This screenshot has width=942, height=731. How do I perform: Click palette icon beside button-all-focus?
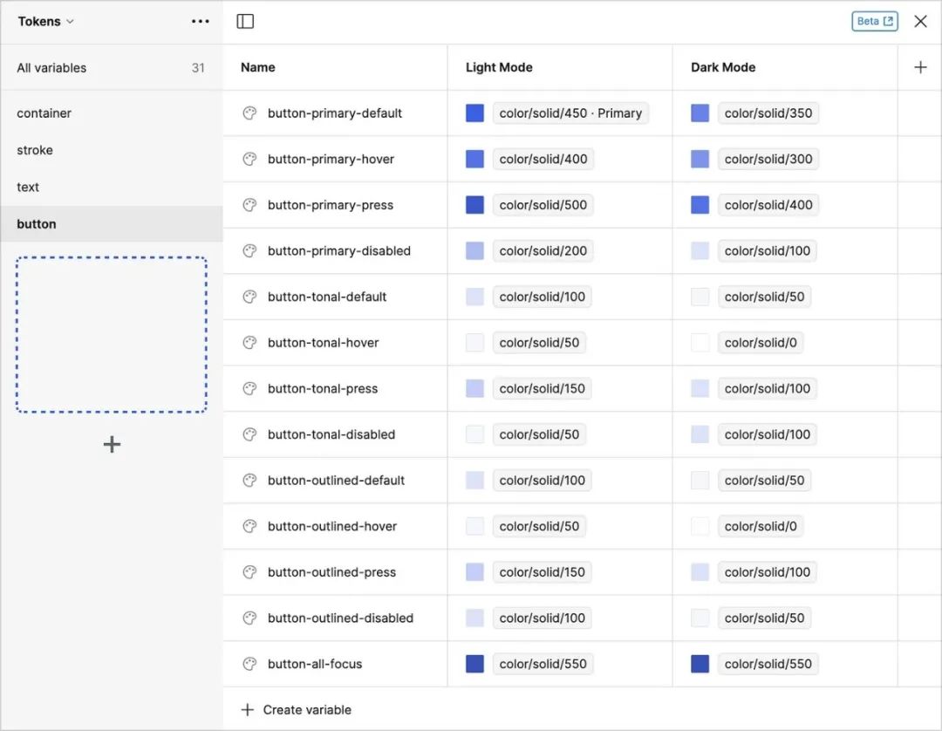[249, 664]
